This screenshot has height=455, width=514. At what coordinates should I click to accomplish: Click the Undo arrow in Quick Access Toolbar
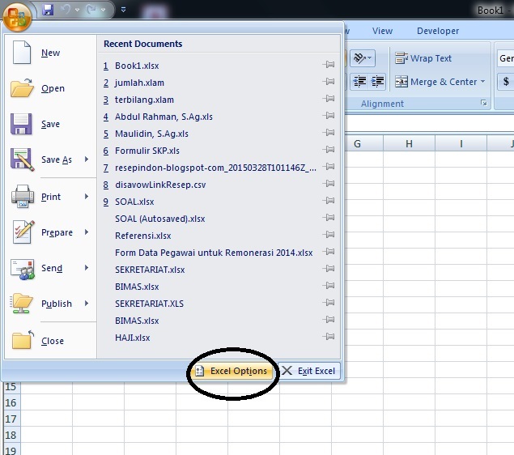(66, 10)
